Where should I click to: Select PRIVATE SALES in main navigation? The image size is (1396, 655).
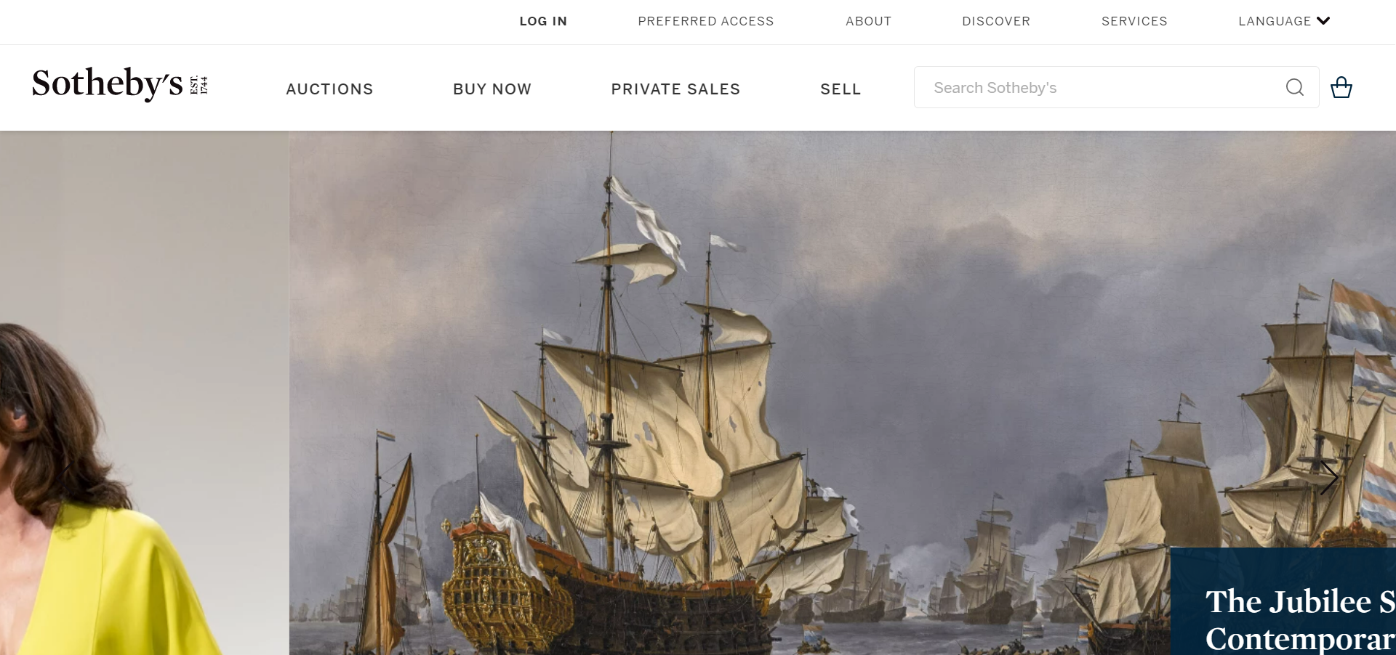point(675,89)
